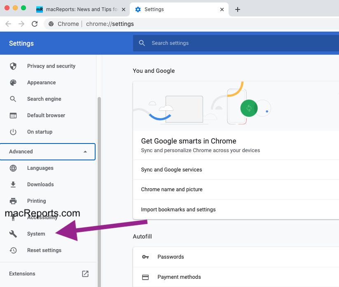Open Downloads settings
The image size is (339, 287).
coord(48,185)
